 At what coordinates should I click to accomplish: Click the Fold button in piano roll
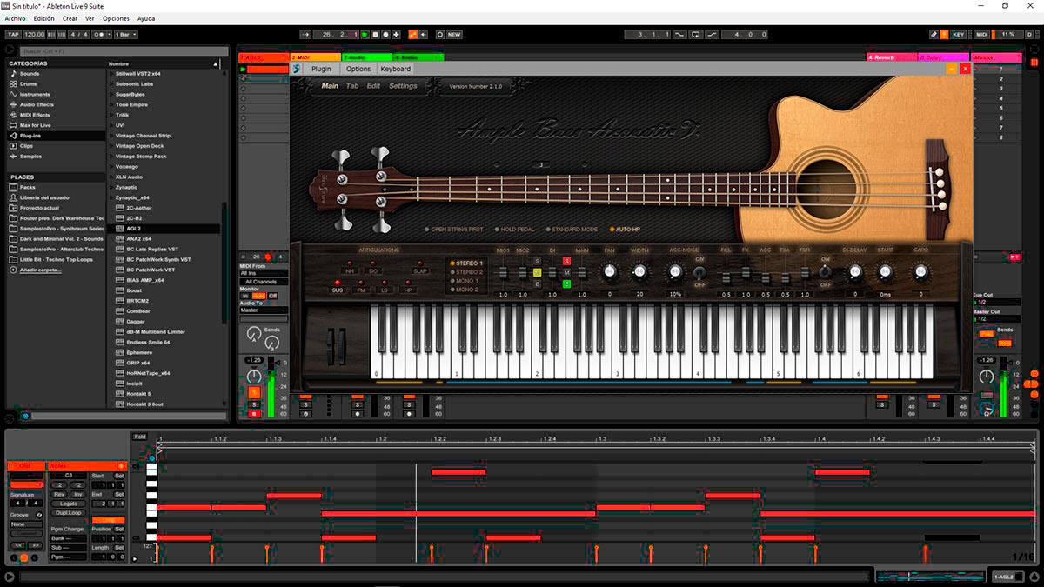point(140,437)
